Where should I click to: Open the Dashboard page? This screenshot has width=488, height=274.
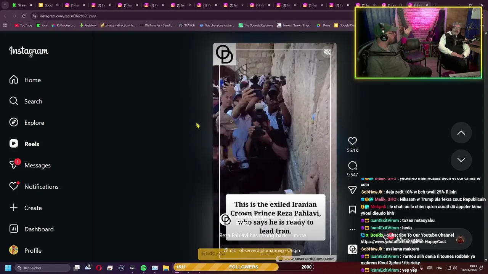pos(39,229)
